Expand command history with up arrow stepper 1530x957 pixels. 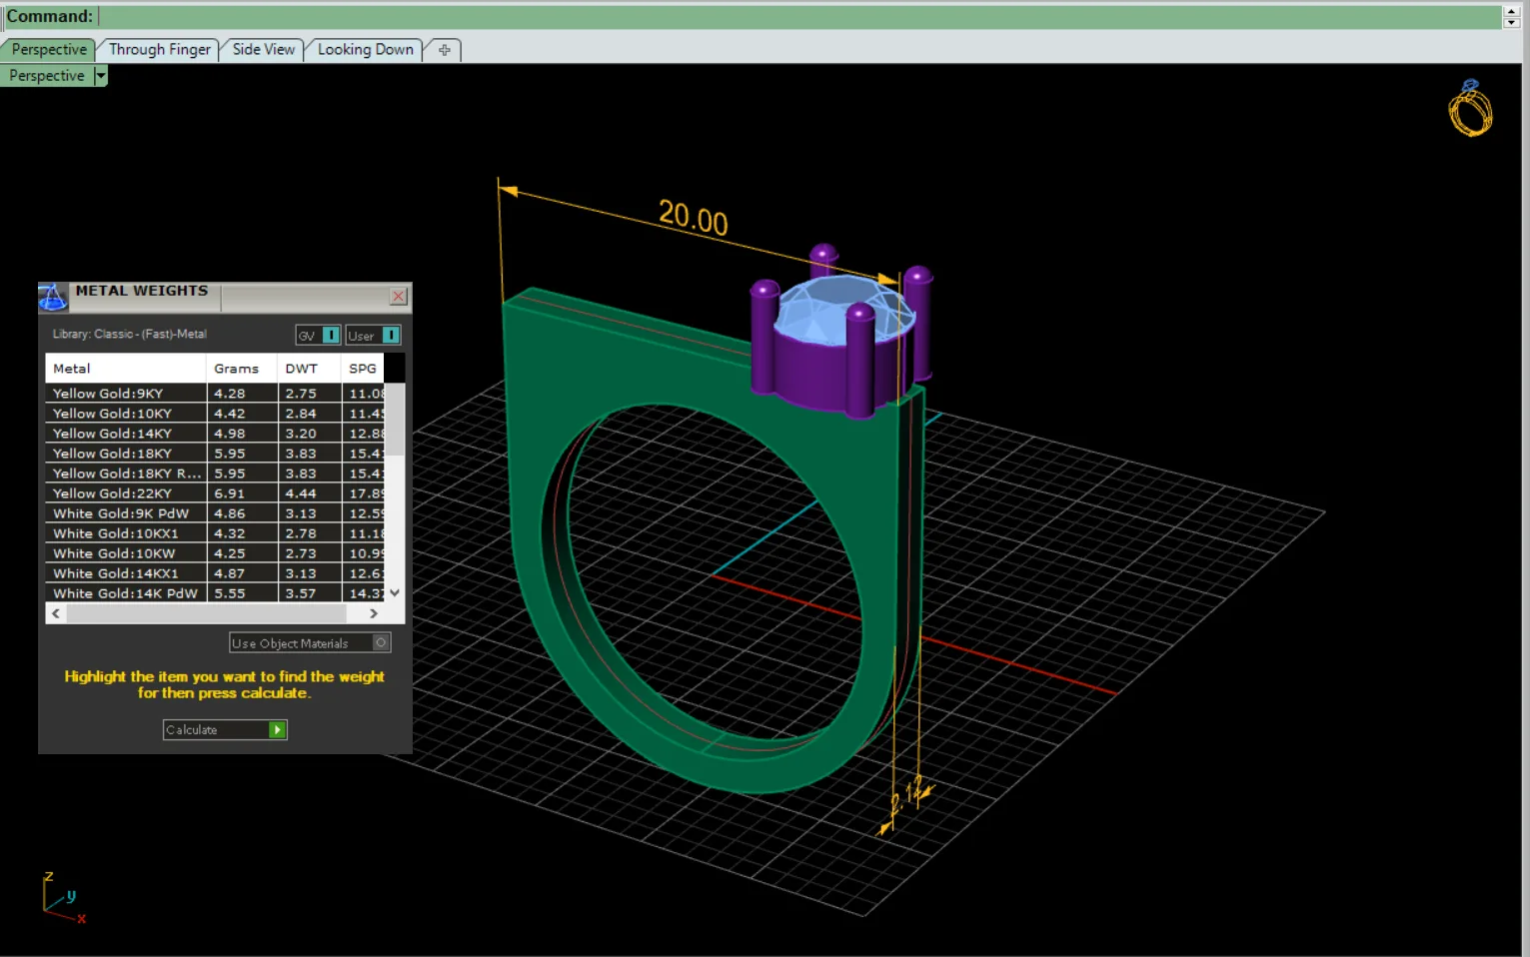point(1511,11)
